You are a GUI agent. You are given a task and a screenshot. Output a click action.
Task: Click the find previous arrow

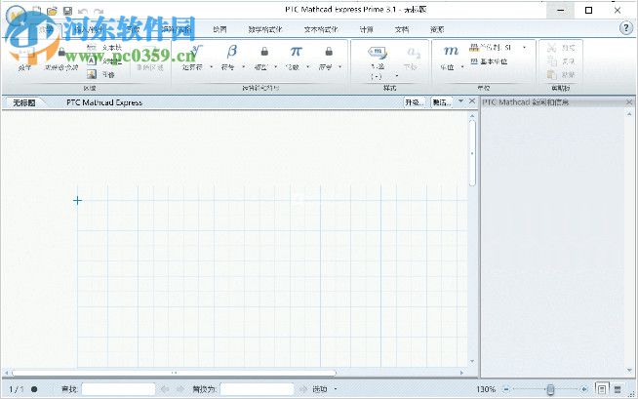tap(165, 389)
